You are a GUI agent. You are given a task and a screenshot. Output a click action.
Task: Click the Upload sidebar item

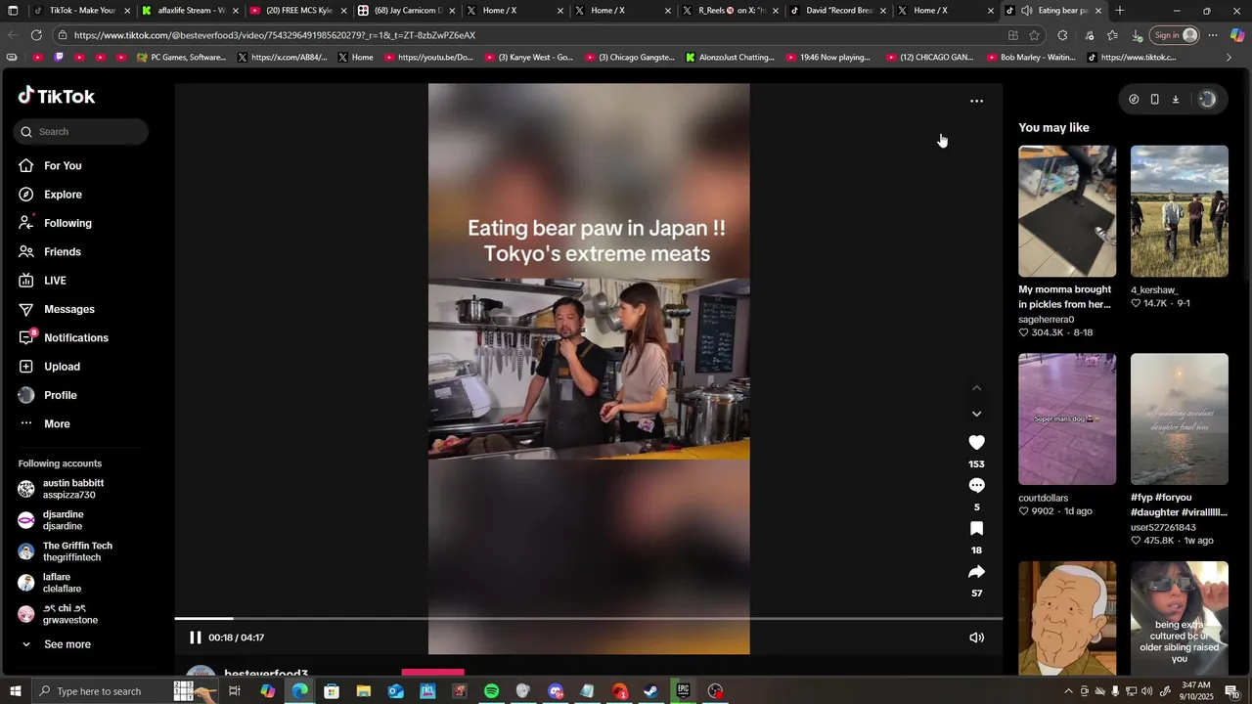pos(62,367)
